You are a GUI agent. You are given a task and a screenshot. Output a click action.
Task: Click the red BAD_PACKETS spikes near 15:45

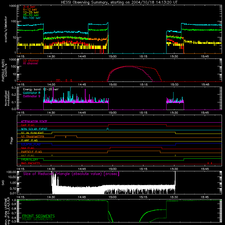210,163
